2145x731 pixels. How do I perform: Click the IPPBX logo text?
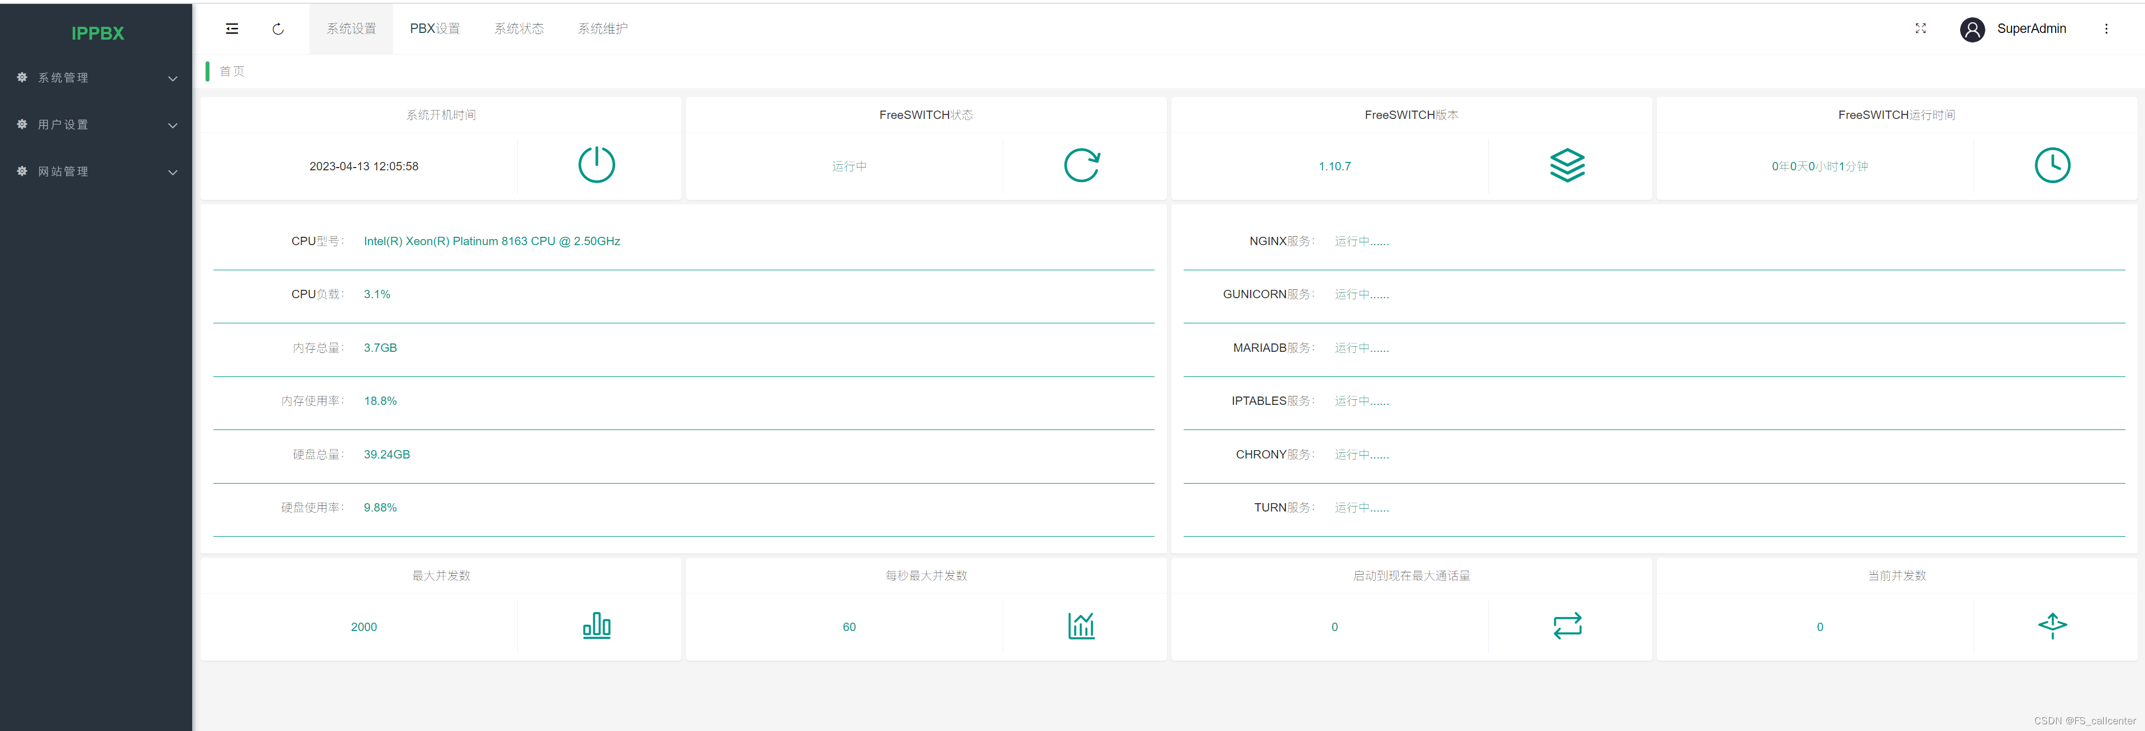click(x=97, y=34)
